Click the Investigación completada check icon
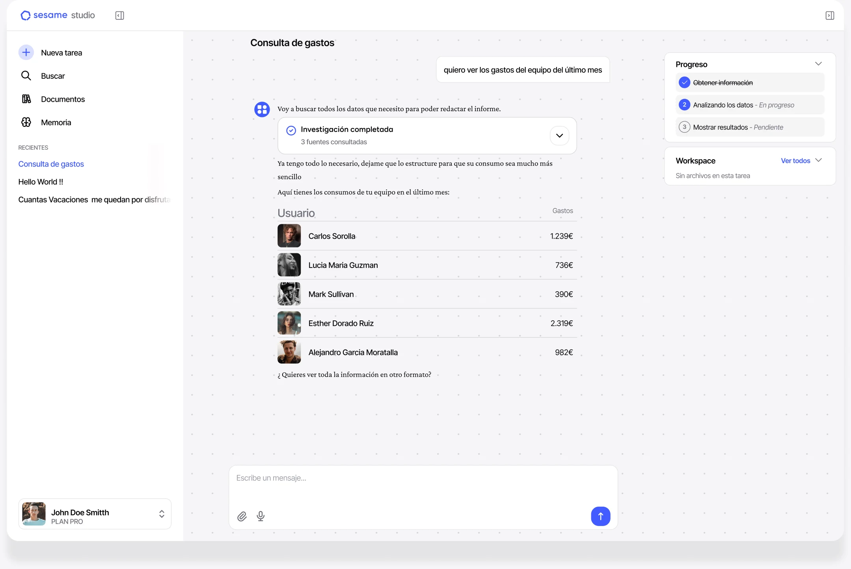851x569 pixels. pos(291,130)
